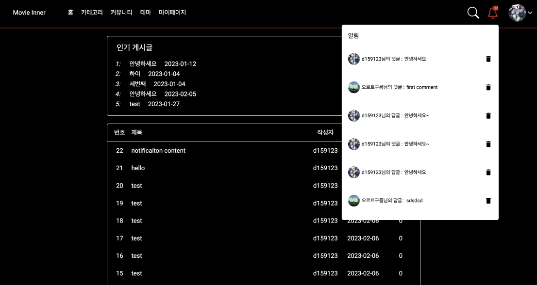Remove the sdsdsd reply notification
Viewport: 537px width, 285px height.
(488, 201)
